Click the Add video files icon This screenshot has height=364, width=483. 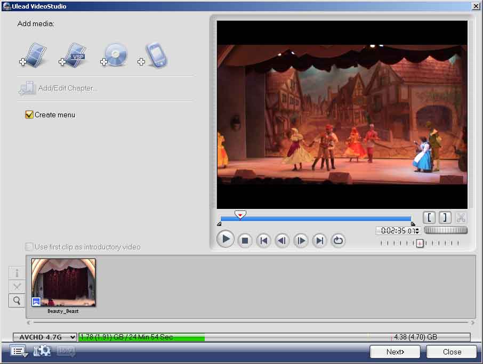pos(34,55)
